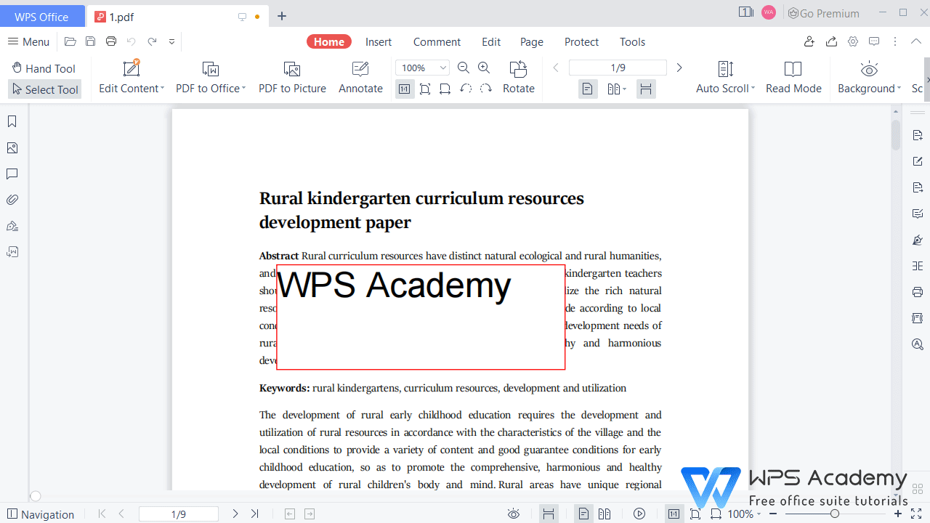Enable the Hand Tool
This screenshot has height=523, width=930.
pyautogui.click(x=44, y=68)
